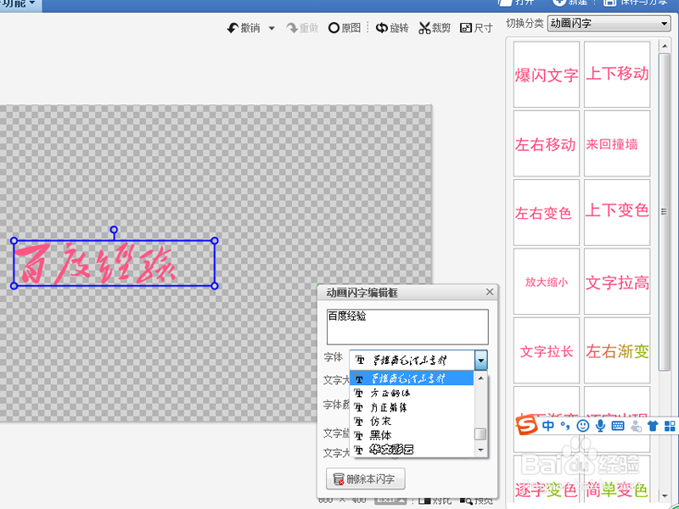
Task: Click the 预览 preview button
Action: tap(476, 501)
